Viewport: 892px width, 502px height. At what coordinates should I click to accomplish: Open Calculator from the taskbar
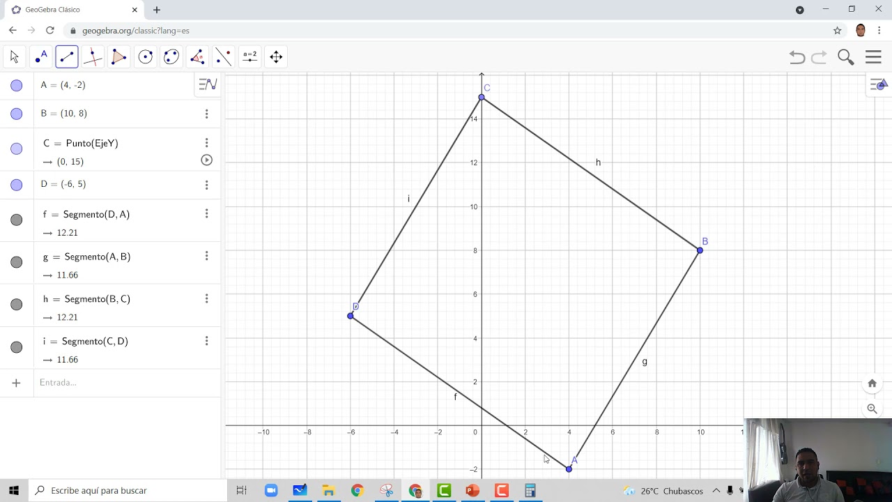click(530, 491)
